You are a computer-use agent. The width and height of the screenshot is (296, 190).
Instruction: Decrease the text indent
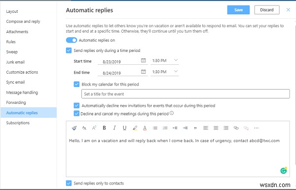175,128
